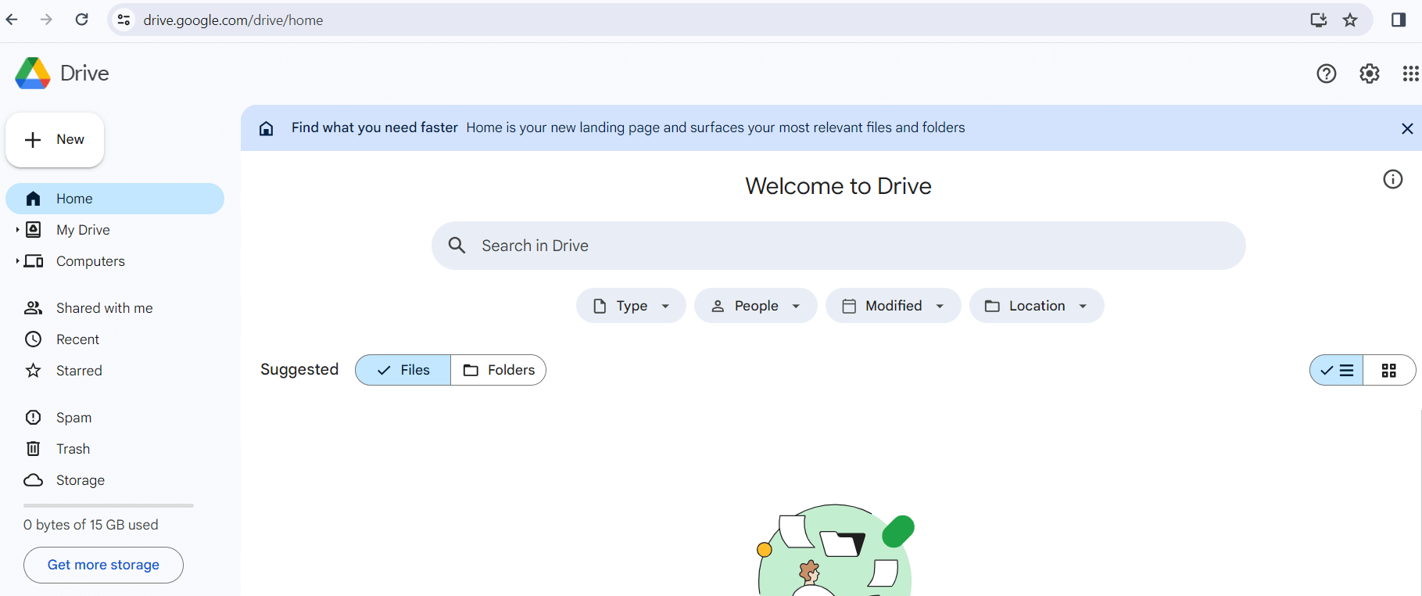Viewport: 1422px width, 596px height.
Task: Open the Type filter dropdown
Action: [x=631, y=306]
